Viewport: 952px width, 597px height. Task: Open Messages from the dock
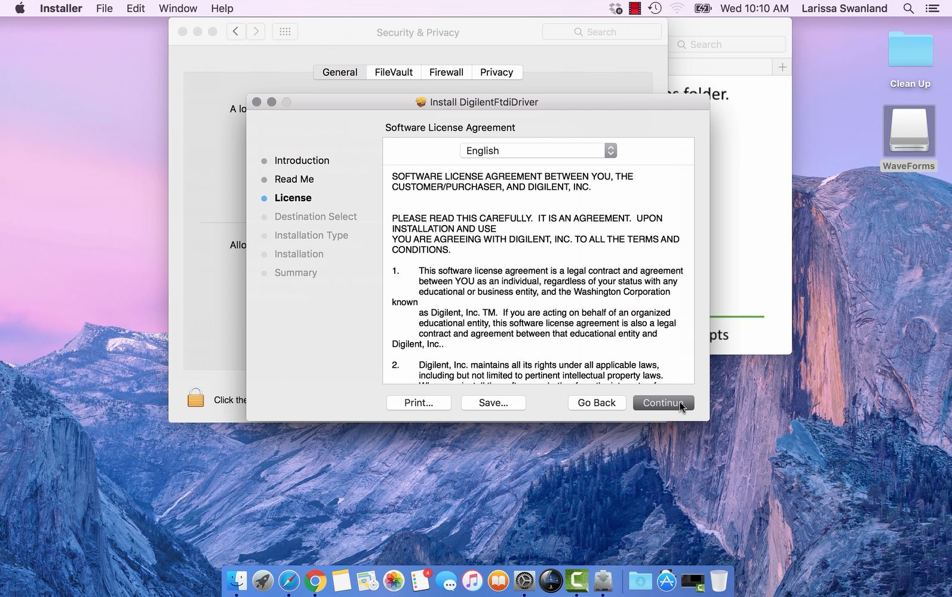pos(446,580)
